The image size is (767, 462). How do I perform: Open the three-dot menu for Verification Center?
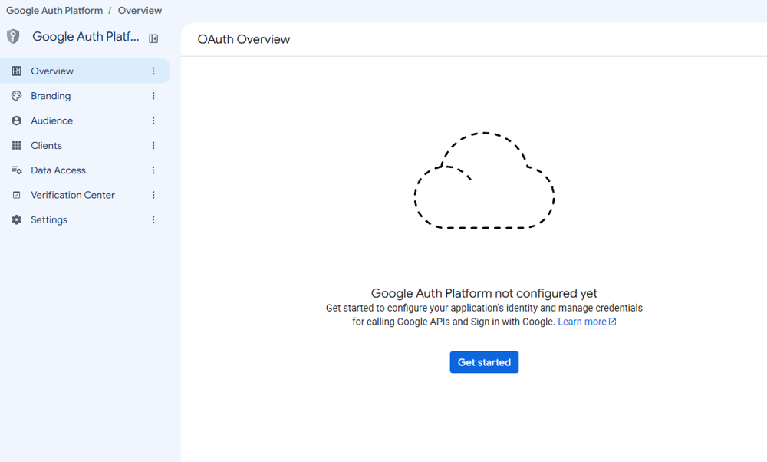pos(153,195)
